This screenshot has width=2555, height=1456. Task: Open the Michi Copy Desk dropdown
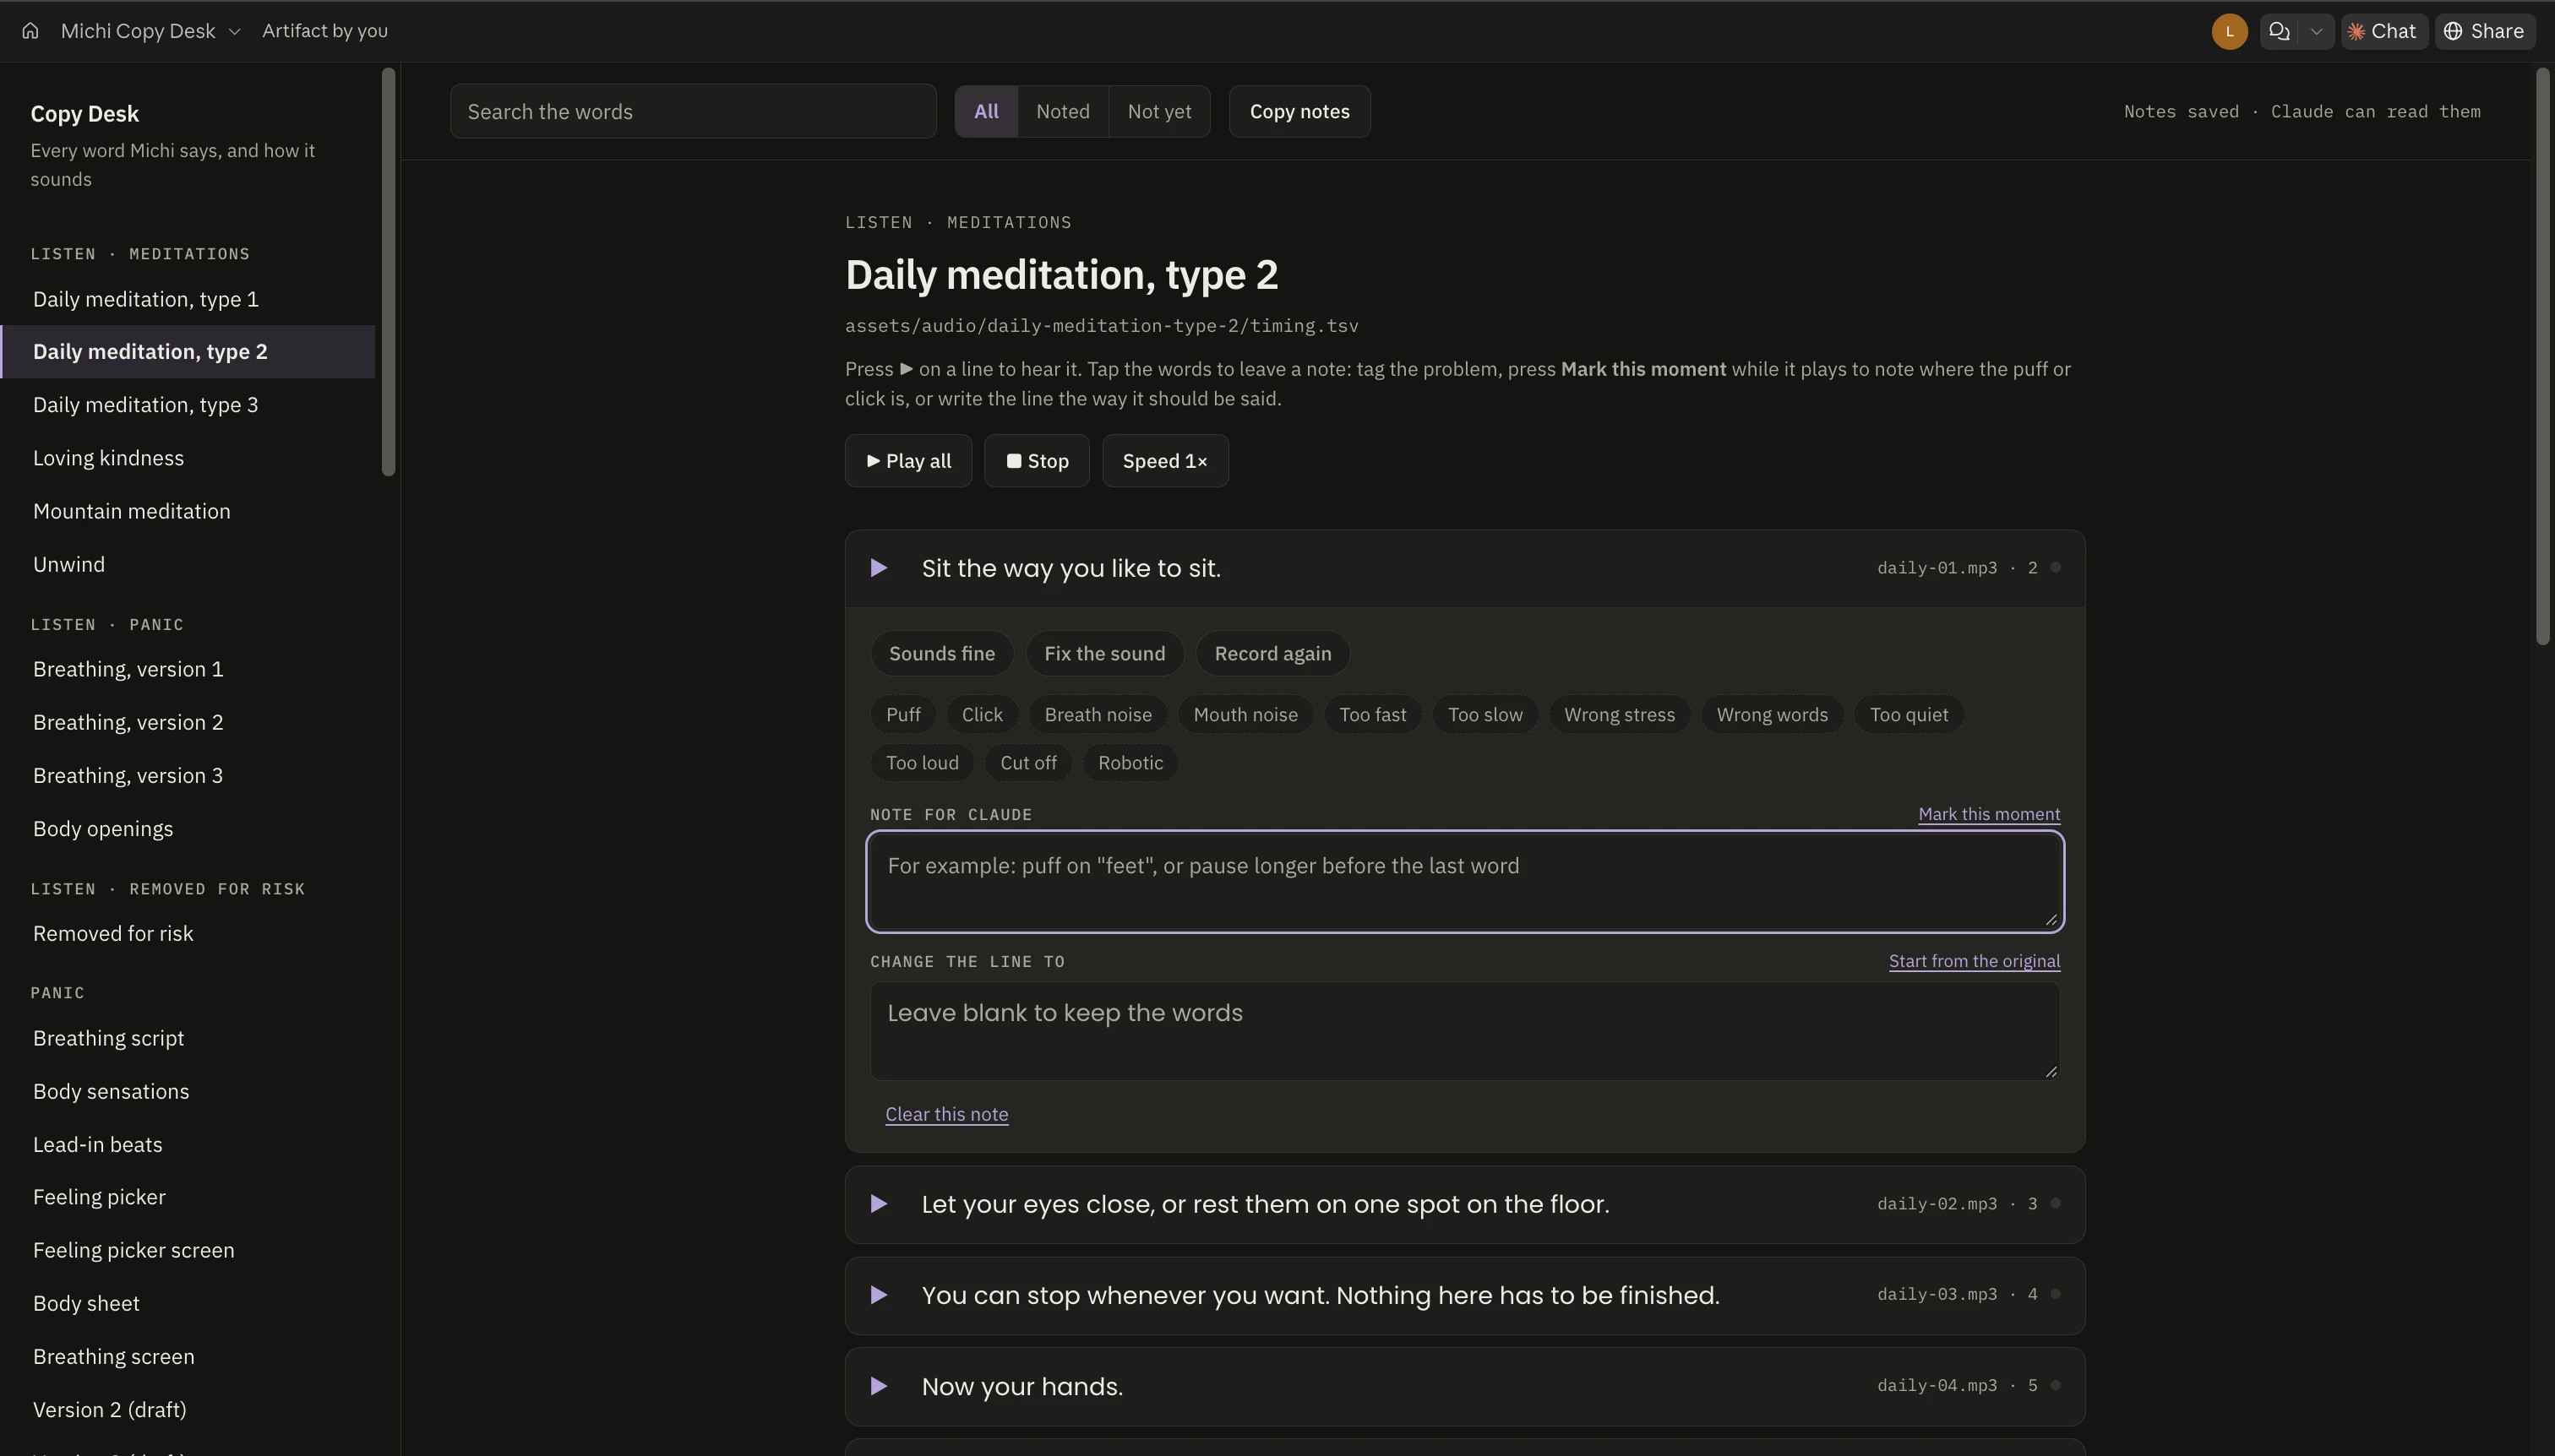[150, 31]
